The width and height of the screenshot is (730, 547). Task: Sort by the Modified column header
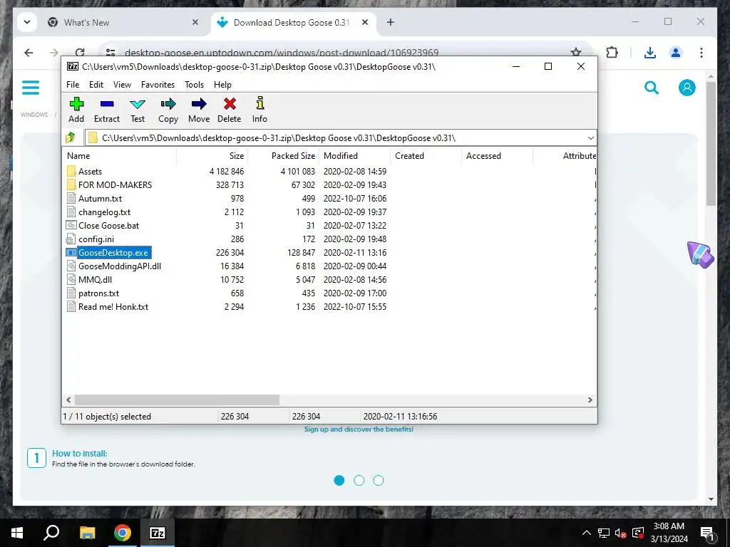(355, 156)
